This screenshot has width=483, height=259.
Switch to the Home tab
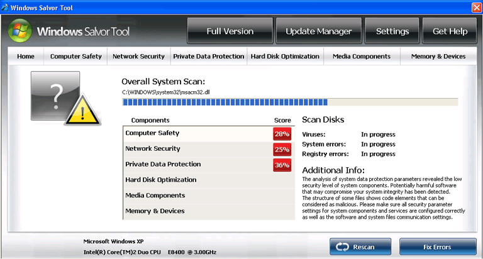(x=26, y=57)
